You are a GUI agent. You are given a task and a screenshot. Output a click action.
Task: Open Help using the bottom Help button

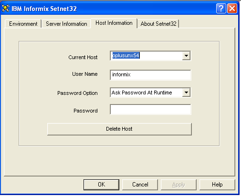click(217, 185)
